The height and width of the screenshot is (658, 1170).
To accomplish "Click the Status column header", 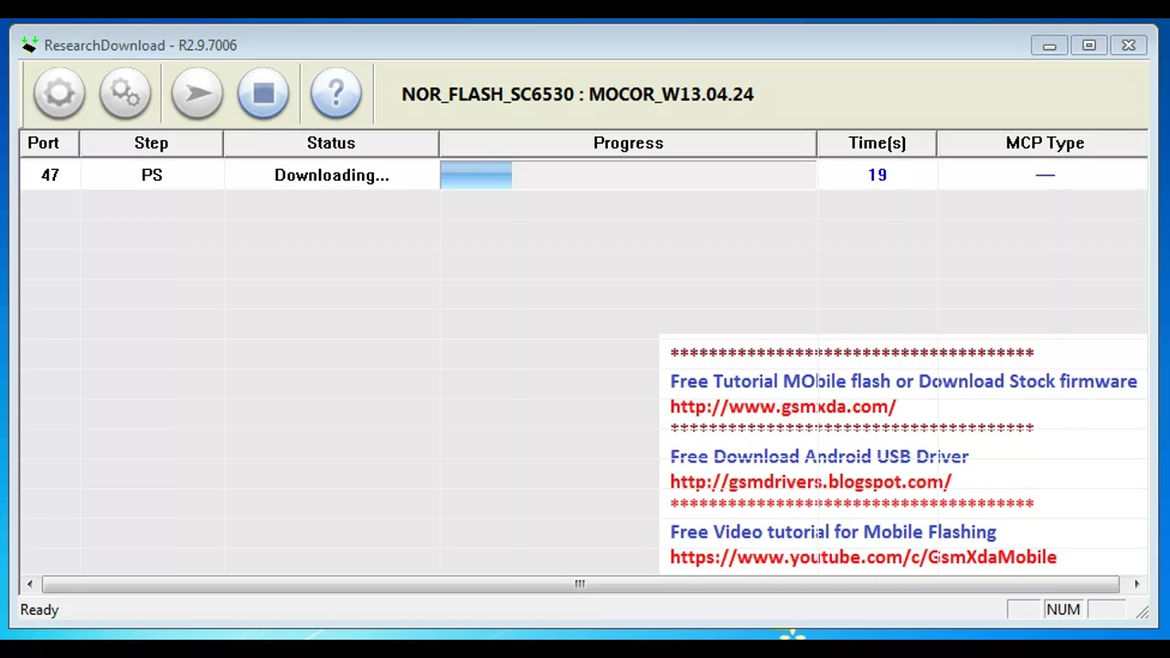I will click(331, 143).
